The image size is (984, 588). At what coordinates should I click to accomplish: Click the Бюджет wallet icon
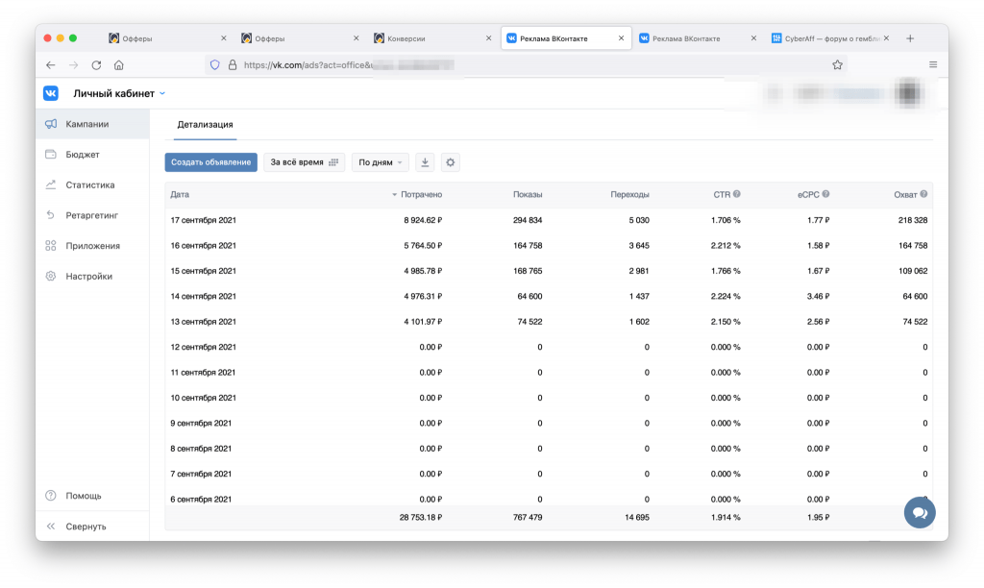point(51,155)
